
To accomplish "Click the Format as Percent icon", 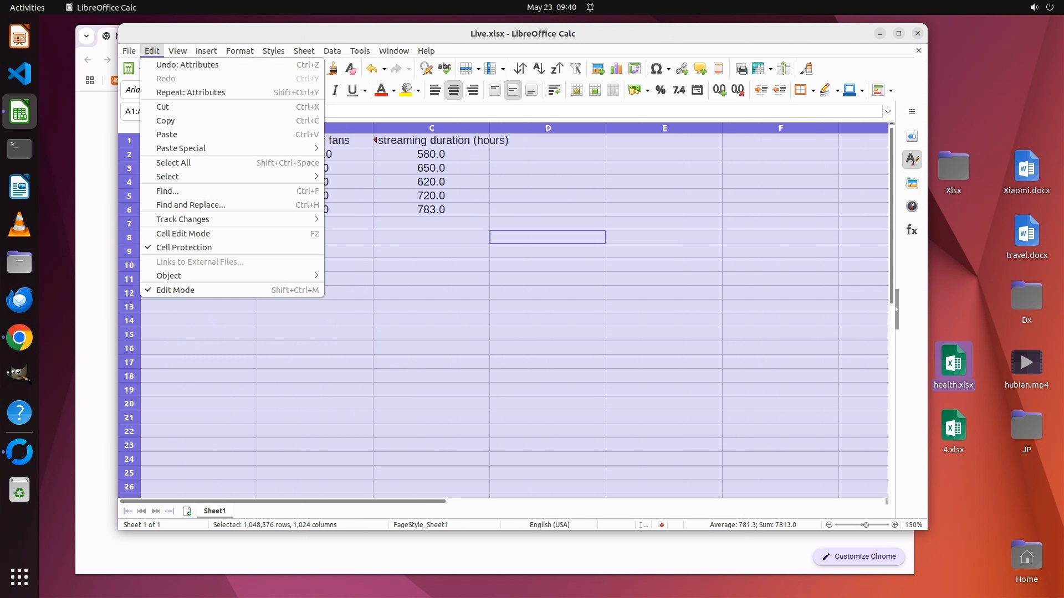I will tap(660, 90).
